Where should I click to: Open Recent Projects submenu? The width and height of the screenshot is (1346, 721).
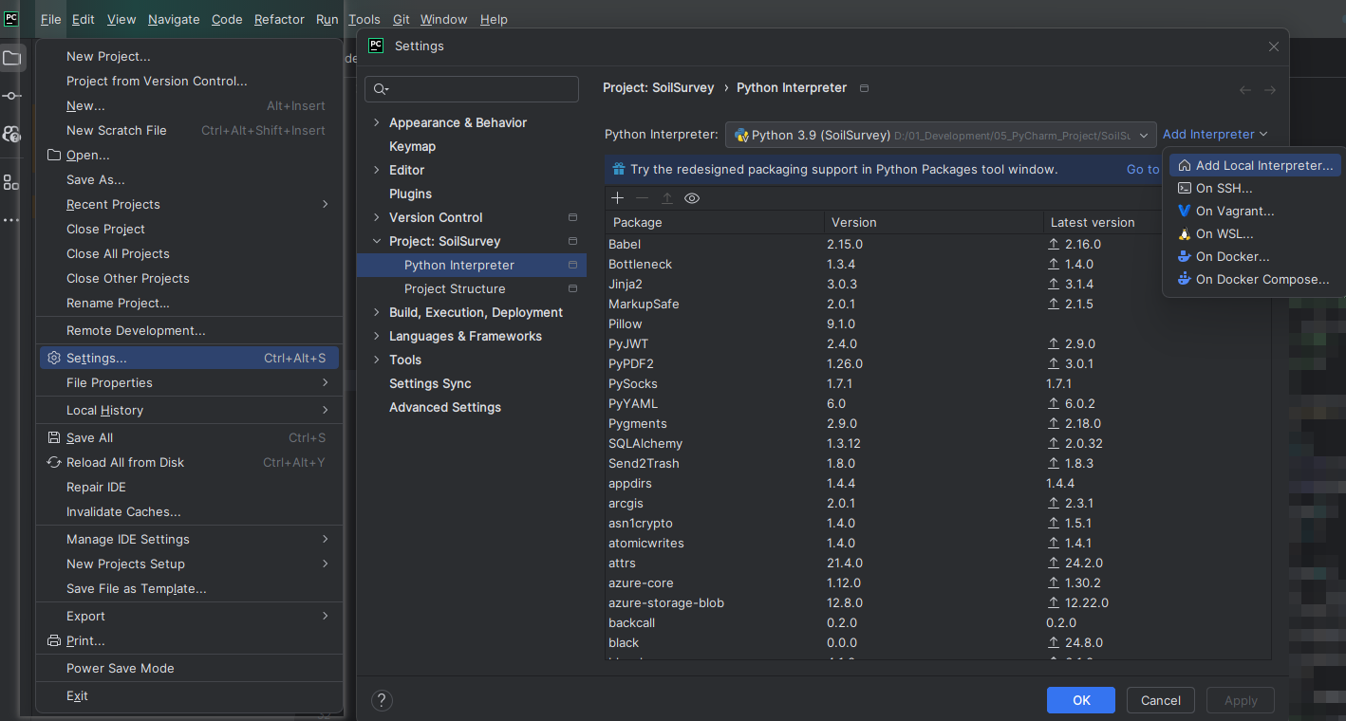point(189,204)
